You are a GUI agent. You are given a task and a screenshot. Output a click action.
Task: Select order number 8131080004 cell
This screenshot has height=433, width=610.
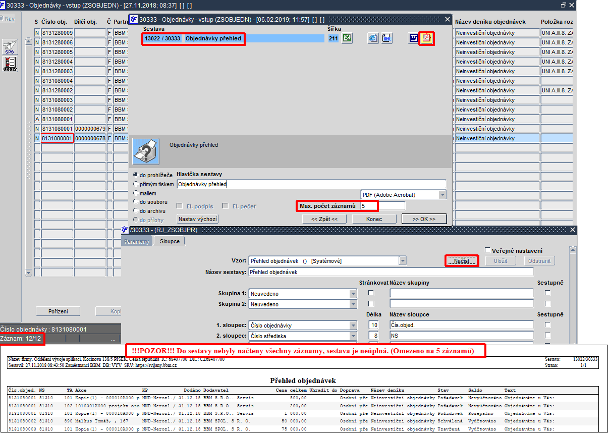57,81
